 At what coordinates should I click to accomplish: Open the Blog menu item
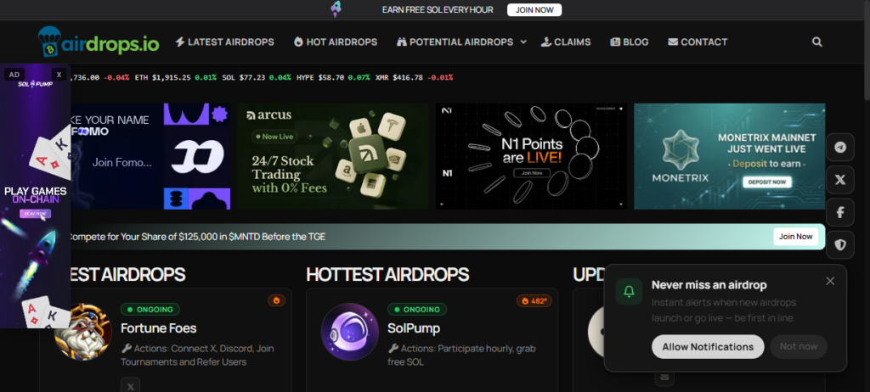(x=630, y=42)
